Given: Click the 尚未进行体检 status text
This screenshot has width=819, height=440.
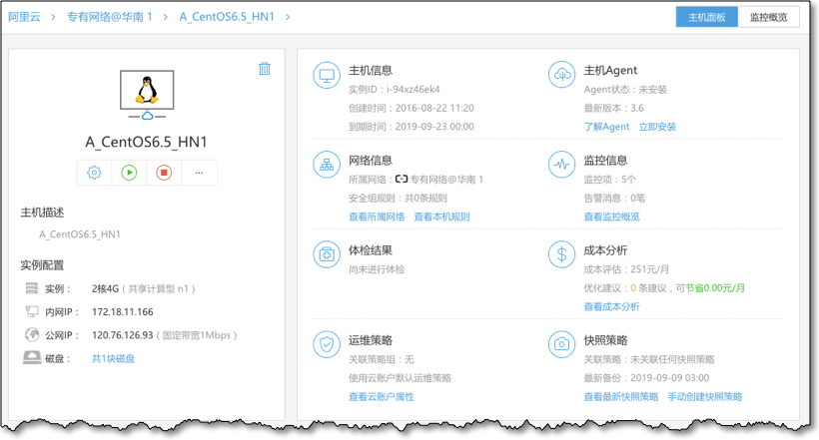Looking at the screenshot, I should [x=377, y=269].
